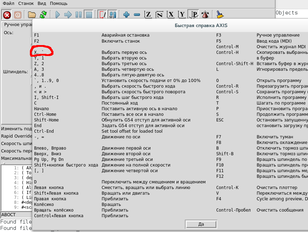Click the Ctrl-Home shortcut text
The width and height of the screenshot is (308, 232).
click(45, 114)
